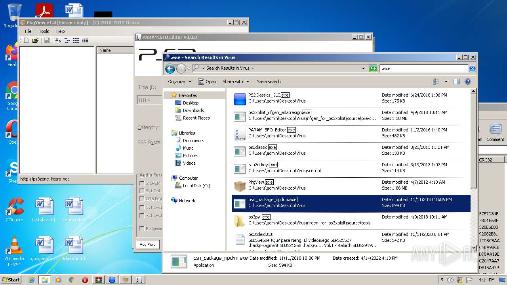The width and height of the screenshot is (507, 285).
Task: Click Save search in Explorer toolbar
Action: click(x=269, y=82)
